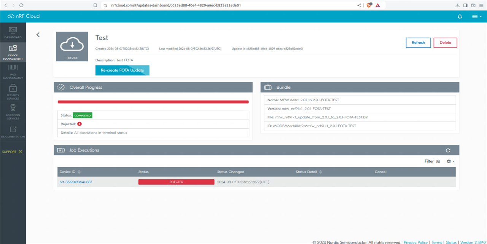
Task: Click the red overall progress bar
Action: (x=153, y=102)
